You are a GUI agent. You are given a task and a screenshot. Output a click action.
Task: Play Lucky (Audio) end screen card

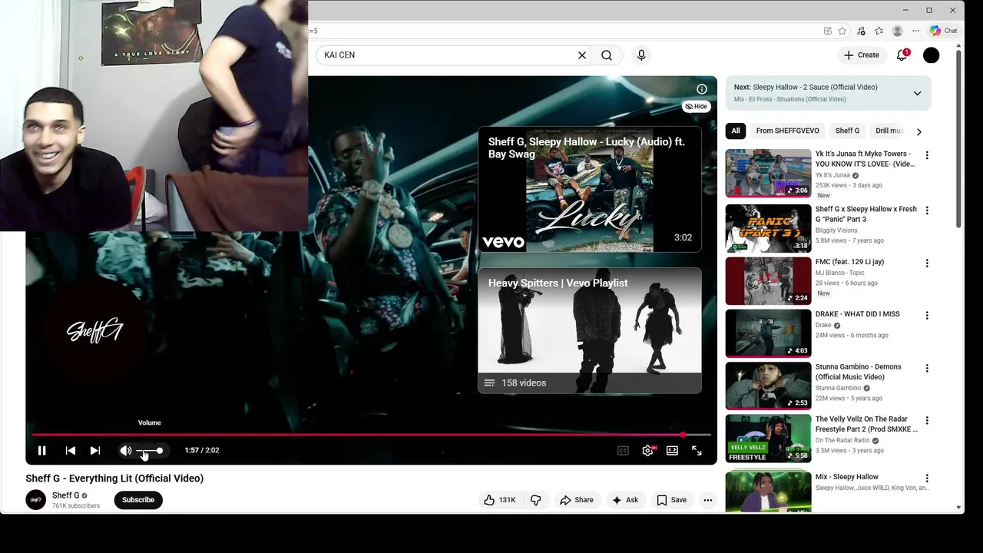click(589, 189)
